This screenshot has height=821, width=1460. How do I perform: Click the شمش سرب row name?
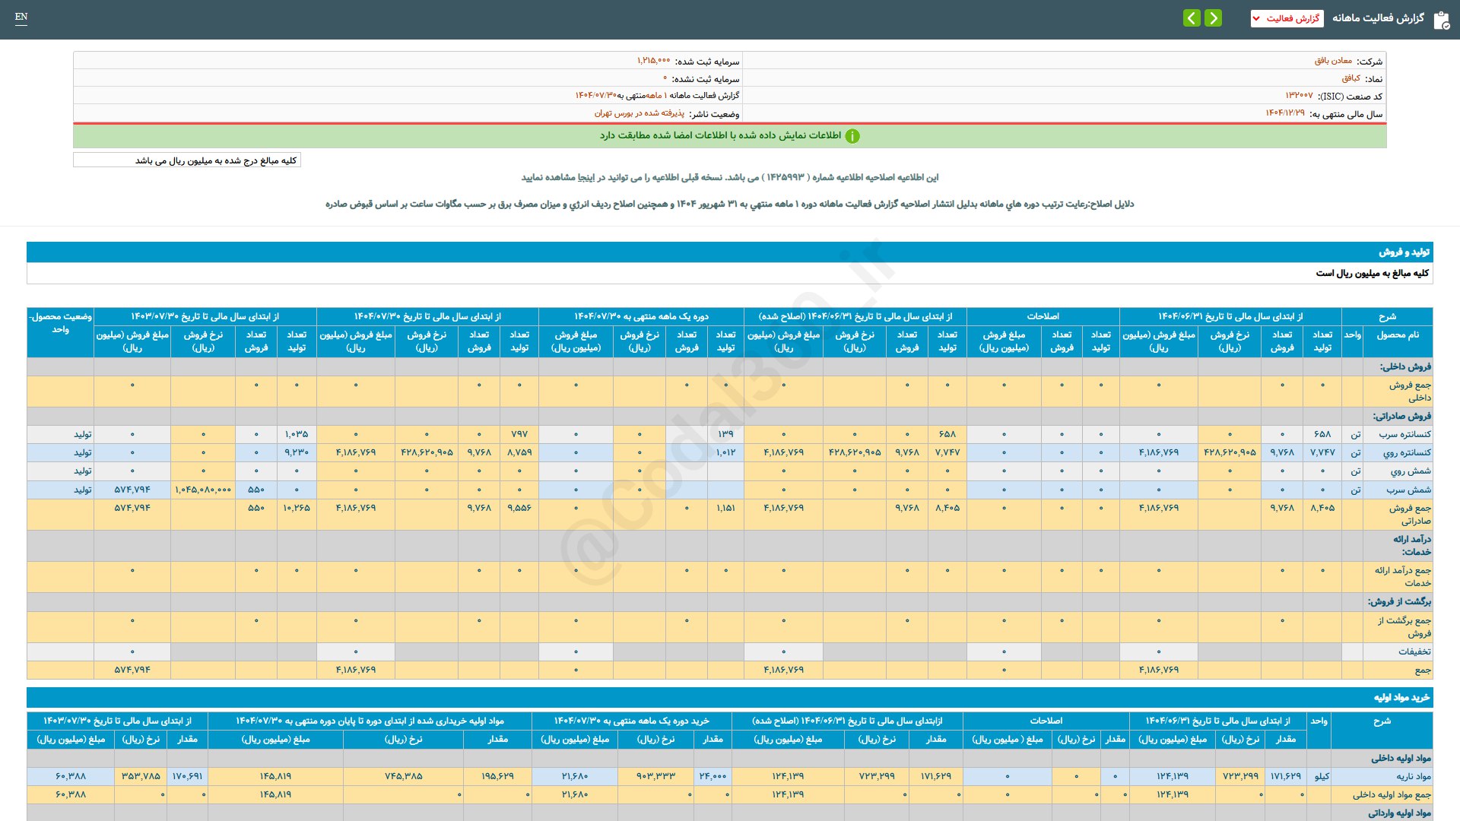1408,490
